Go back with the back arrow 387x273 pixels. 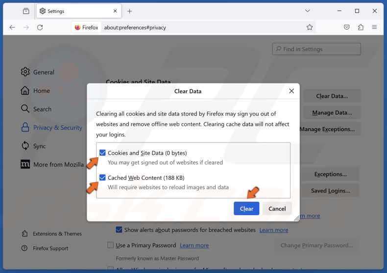pyautogui.click(x=12, y=27)
